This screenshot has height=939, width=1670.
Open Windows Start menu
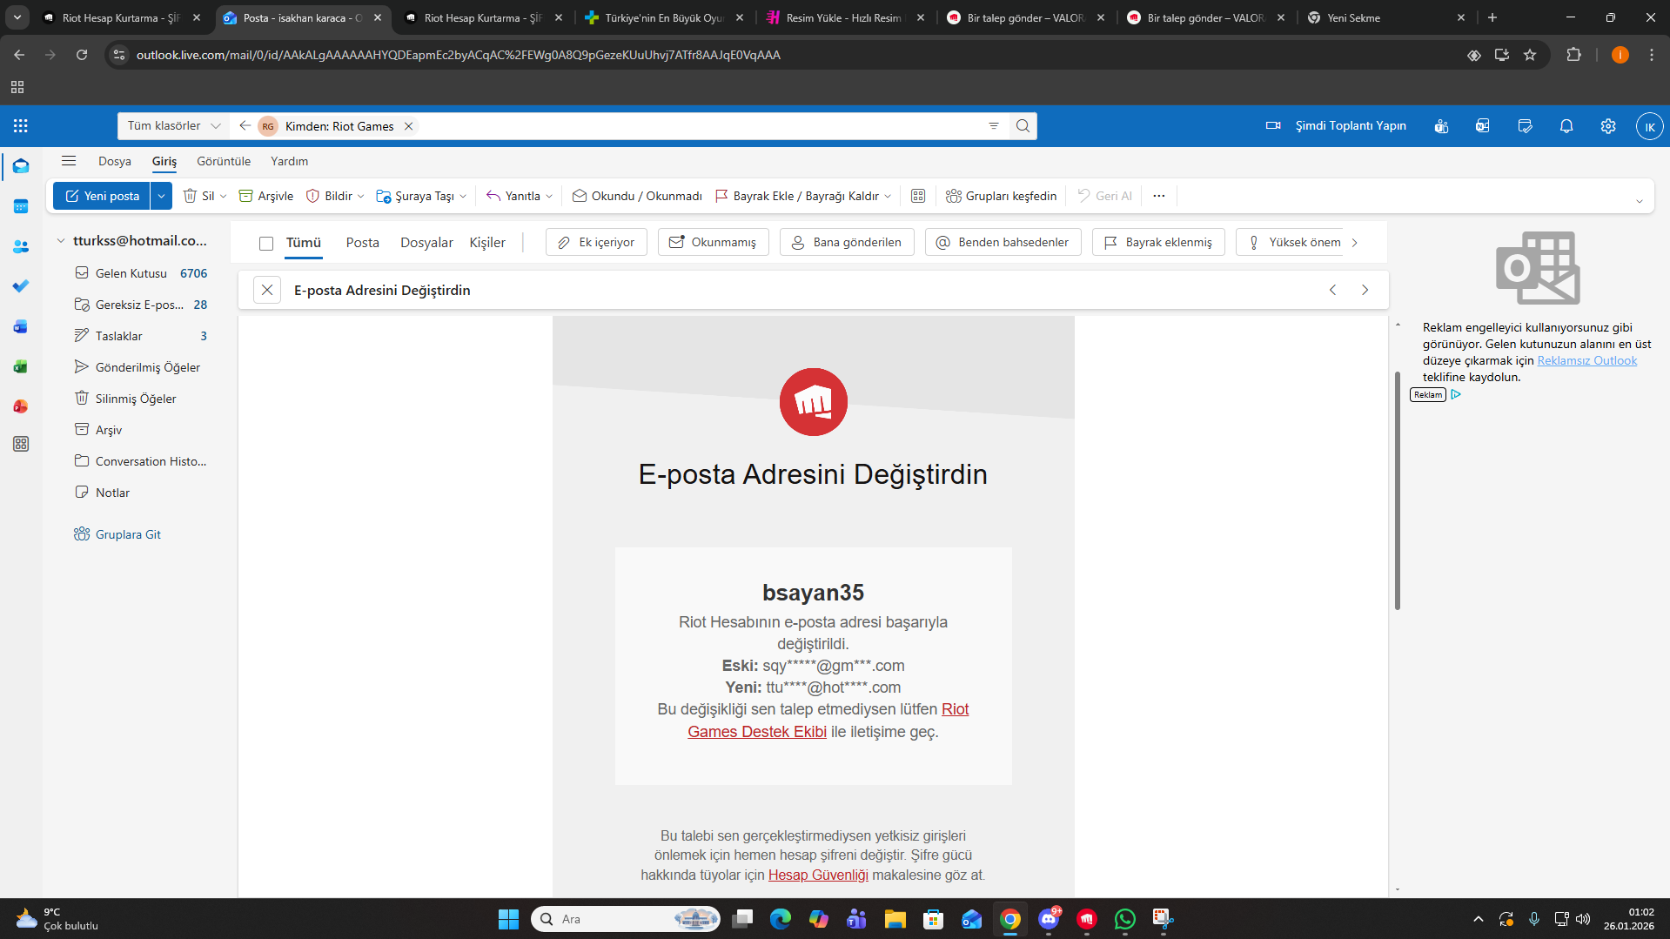pyautogui.click(x=508, y=919)
